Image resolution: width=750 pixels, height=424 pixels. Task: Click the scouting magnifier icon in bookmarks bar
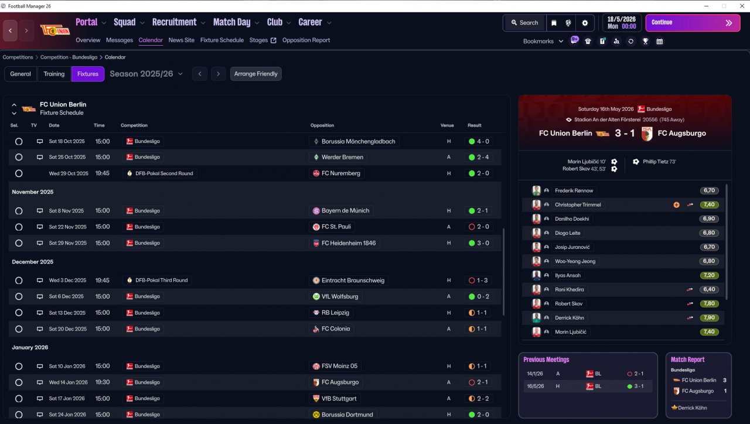coord(616,42)
